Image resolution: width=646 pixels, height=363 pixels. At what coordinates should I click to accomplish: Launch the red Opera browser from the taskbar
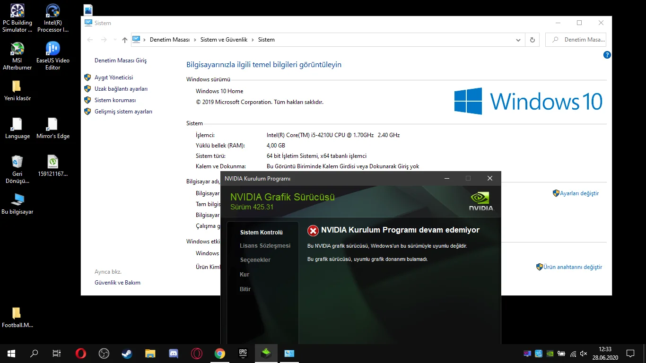point(81,353)
